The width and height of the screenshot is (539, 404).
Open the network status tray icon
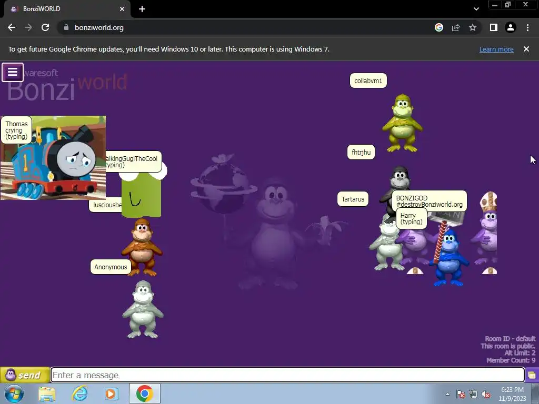coord(473,394)
